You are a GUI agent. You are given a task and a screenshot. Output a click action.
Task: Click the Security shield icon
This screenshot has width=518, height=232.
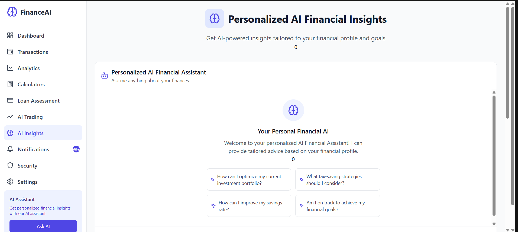coord(10,165)
